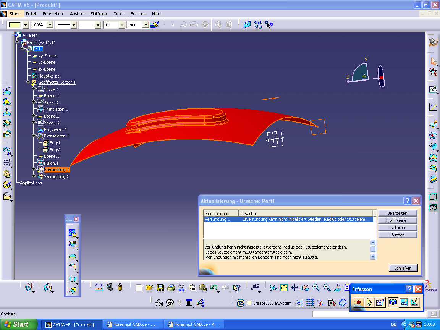This screenshot has height=330, width=440.
Task: Click the Zoom In magnifier
Action: click(316, 288)
